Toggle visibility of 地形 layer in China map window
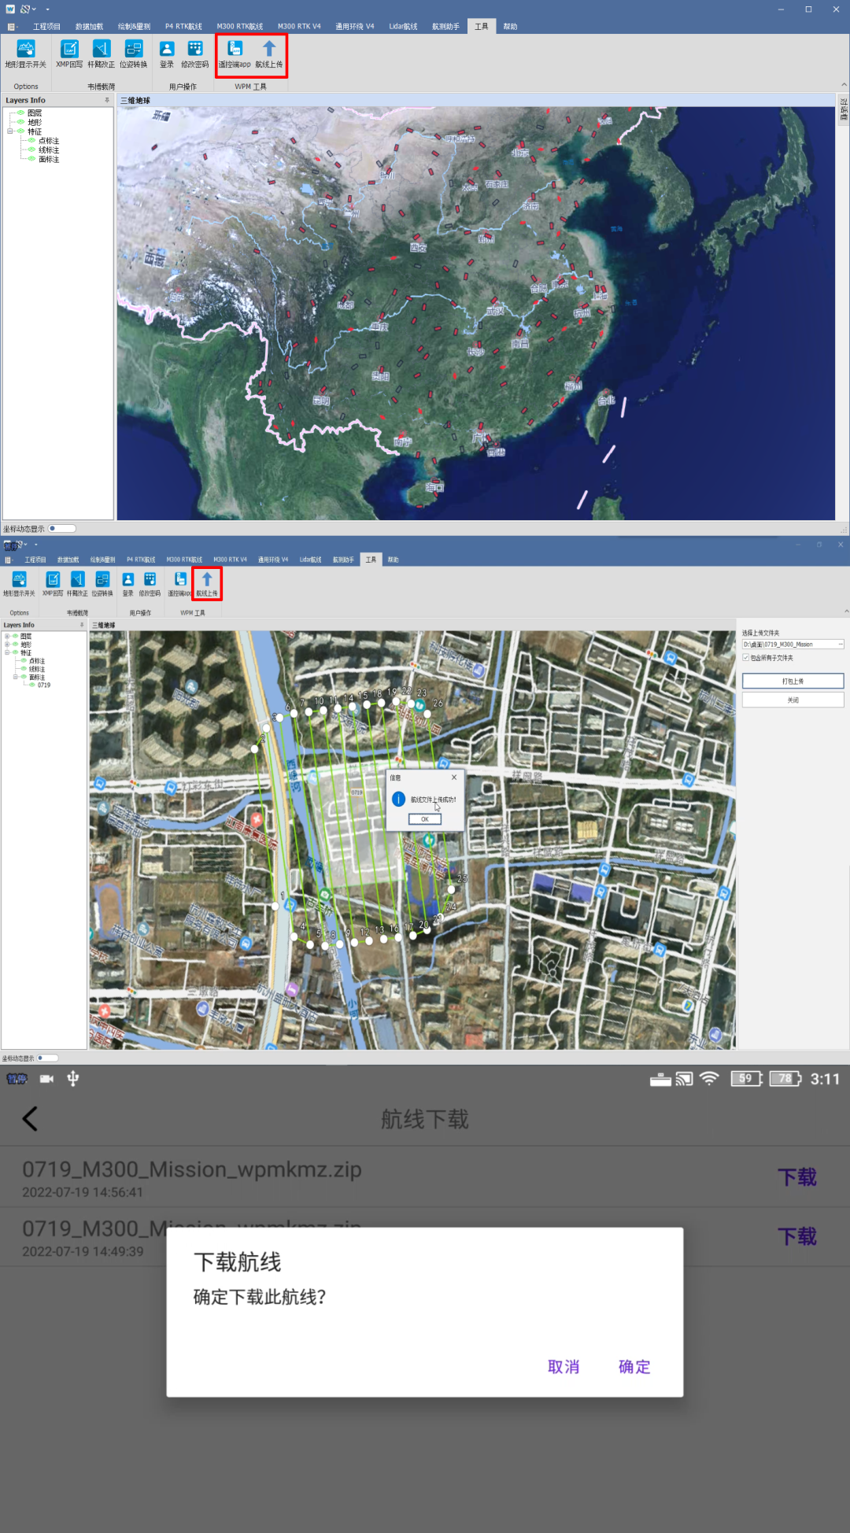Image resolution: width=850 pixels, height=1533 pixels. tap(21, 122)
